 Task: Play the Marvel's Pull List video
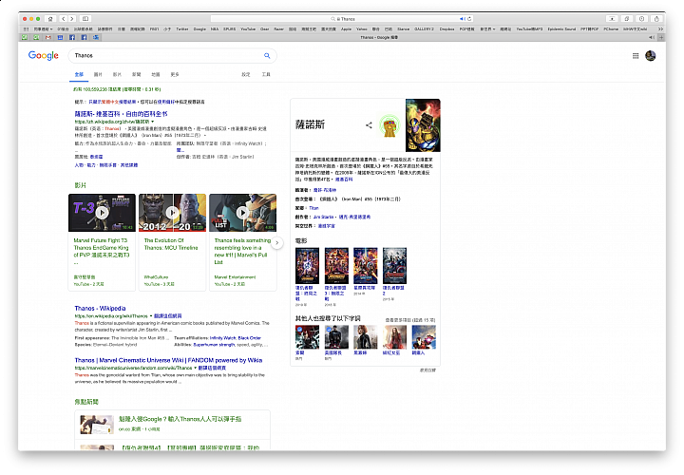(x=242, y=213)
